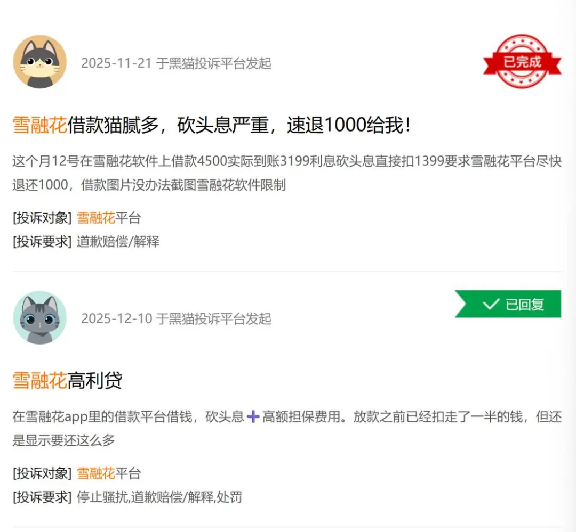
Task: Click second complaint body about 砍头息
Action: (x=287, y=428)
